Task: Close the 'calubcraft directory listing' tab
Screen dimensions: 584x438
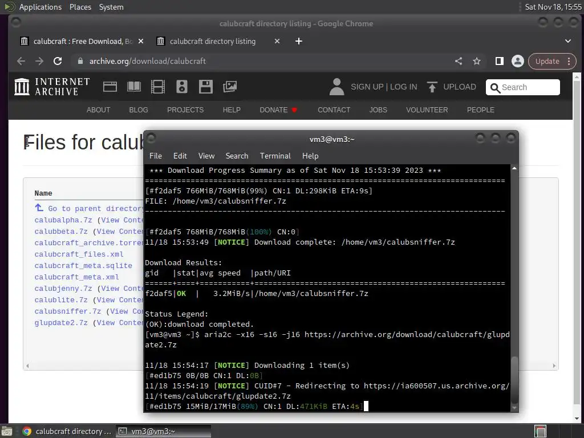Action: coord(277,41)
